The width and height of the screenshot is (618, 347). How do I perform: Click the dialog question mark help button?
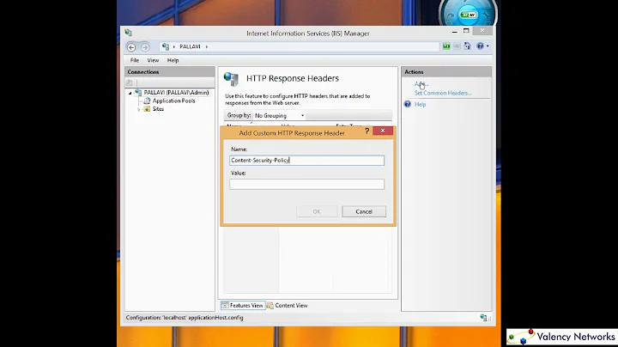pyautogui.click(x=367, y=131)
